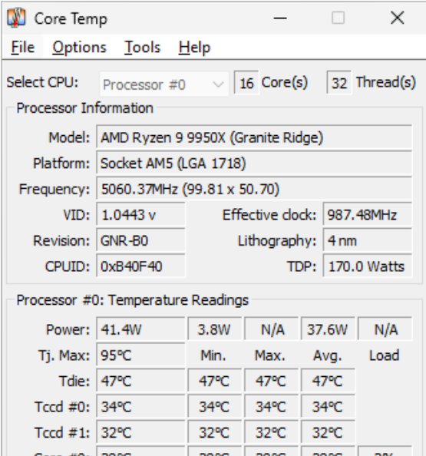
Task: Click the Effective clock value 987.48MHz
Action: coord(368,215)
